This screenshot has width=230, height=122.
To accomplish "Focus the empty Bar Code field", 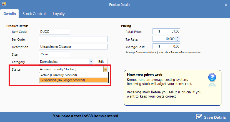I will [73, 39].
